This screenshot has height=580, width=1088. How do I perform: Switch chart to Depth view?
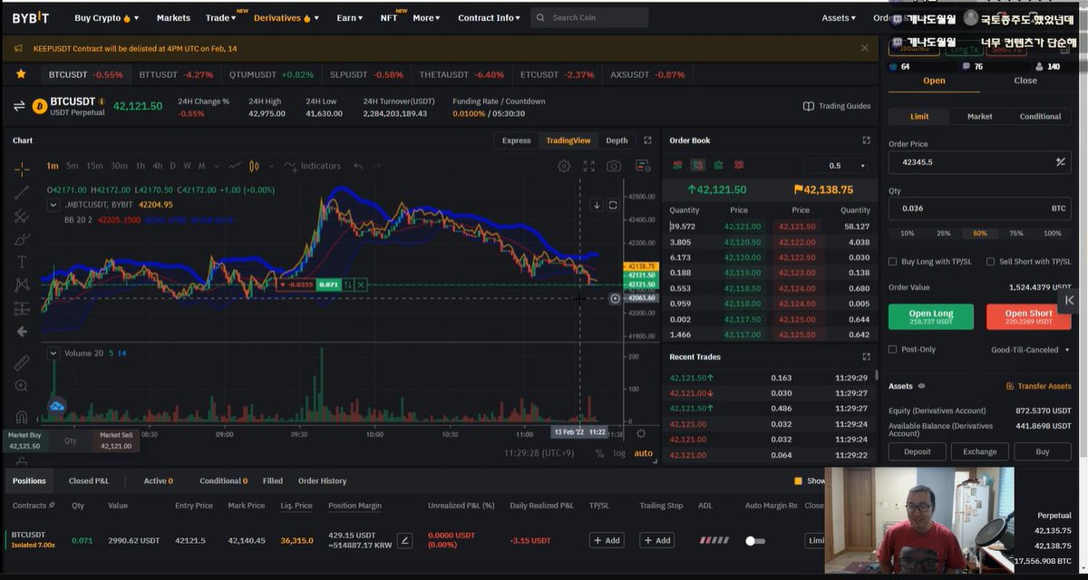(x=617, y=140)
